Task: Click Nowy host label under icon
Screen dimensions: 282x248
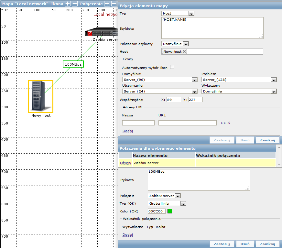Action: tap(41, 115)
